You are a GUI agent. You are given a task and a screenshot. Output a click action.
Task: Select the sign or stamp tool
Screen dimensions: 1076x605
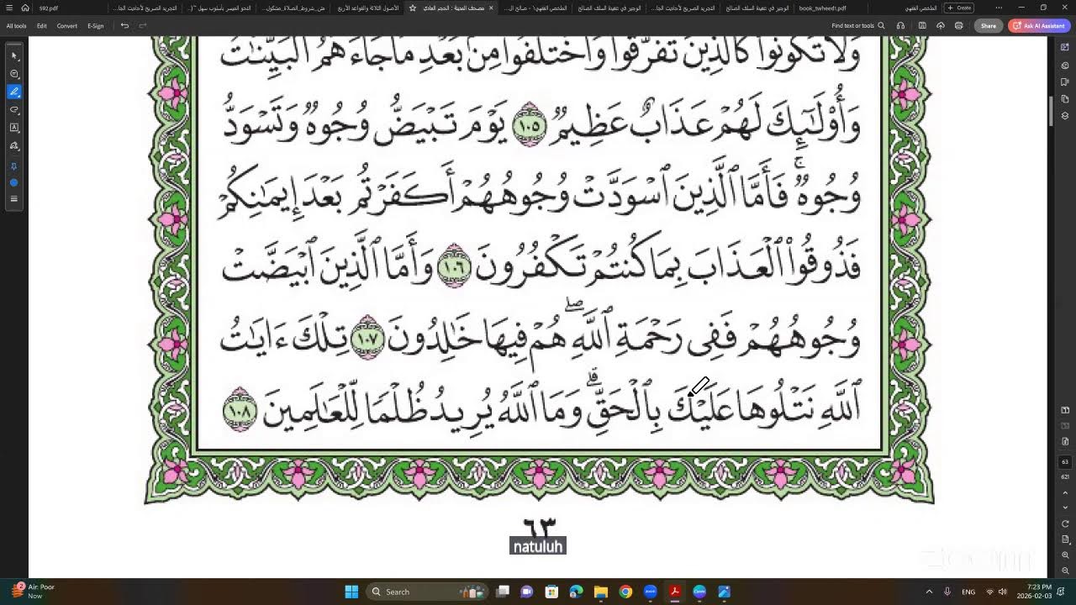[14, 146]
